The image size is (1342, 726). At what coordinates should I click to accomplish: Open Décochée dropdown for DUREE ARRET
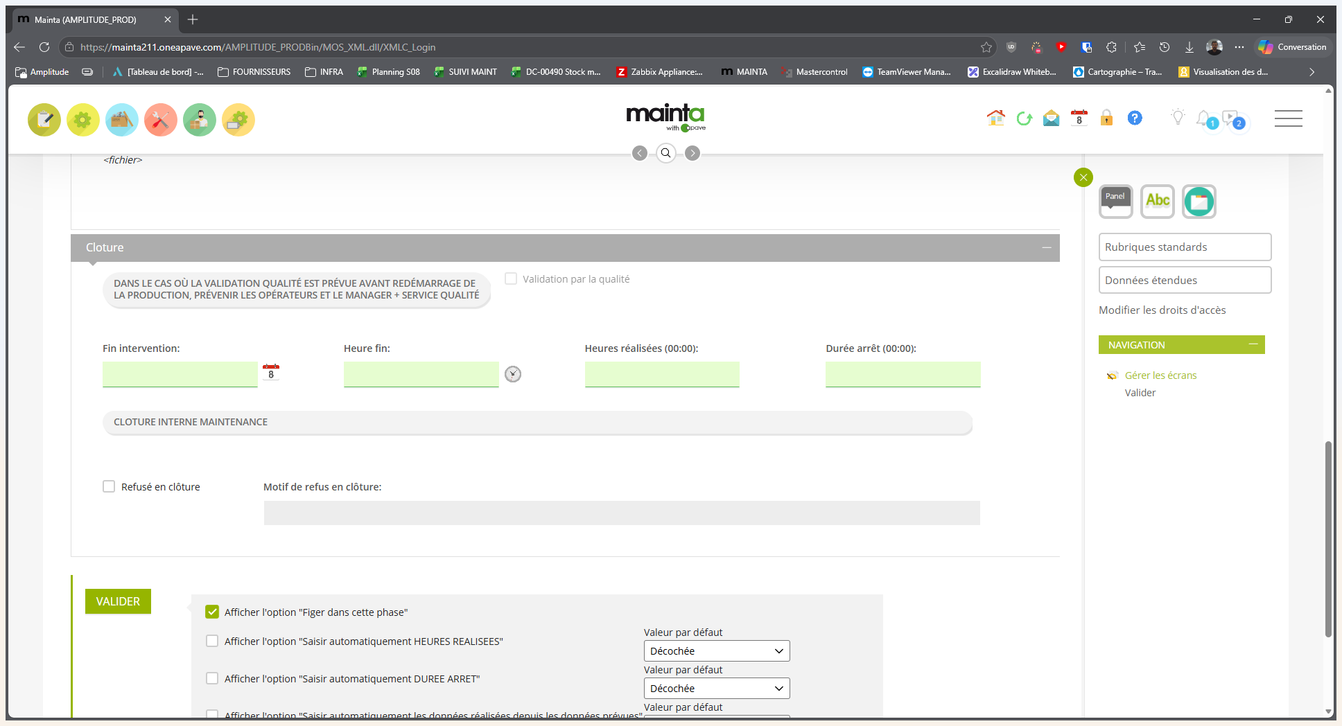(x=717, y=688)
